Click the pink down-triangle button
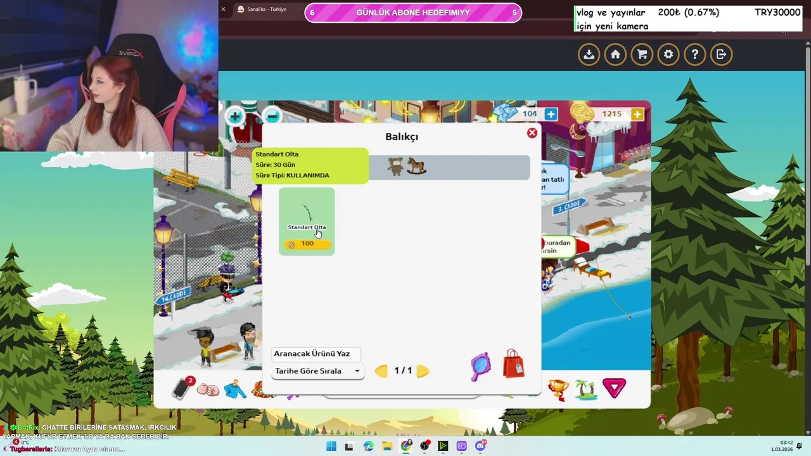The height and width of the screenshot is (456, 811). (614, 388)
